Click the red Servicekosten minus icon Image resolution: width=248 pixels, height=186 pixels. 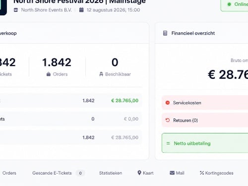(x=168, y=103)
